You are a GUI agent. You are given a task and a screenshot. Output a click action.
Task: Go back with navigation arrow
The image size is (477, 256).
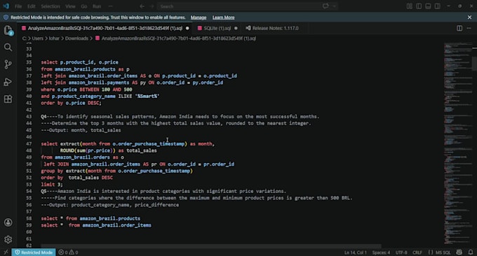(142, 6)
